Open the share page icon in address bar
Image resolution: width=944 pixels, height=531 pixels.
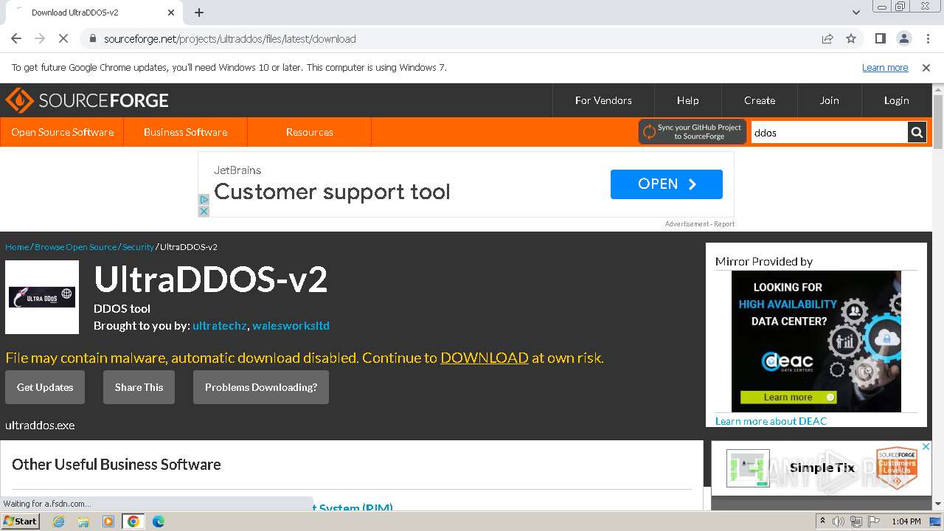pos(827,38)
